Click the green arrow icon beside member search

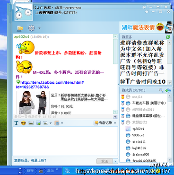tap(168, 90)
